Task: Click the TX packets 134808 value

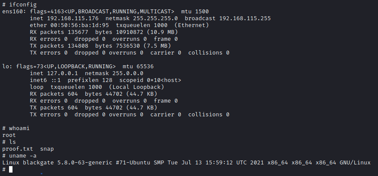Action: coord(78,46)
